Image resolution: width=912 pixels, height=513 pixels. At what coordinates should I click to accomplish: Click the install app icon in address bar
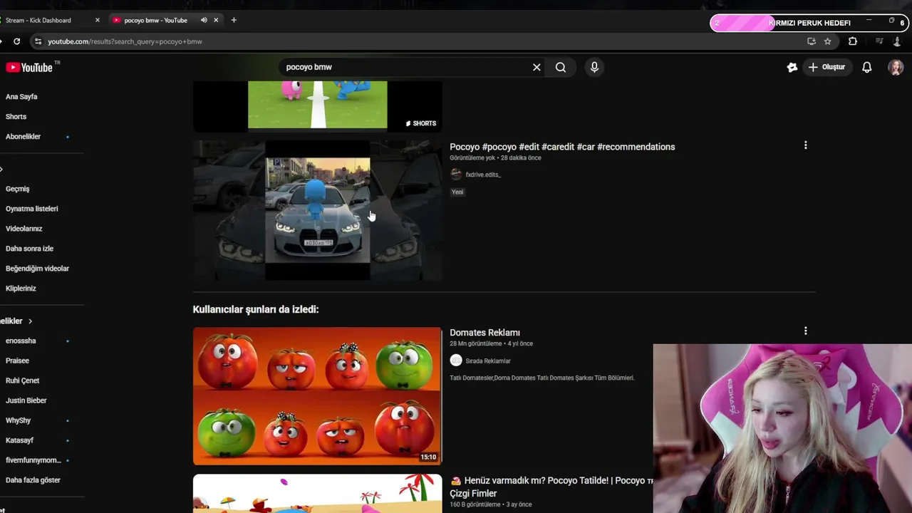click(x=811, y=41)
